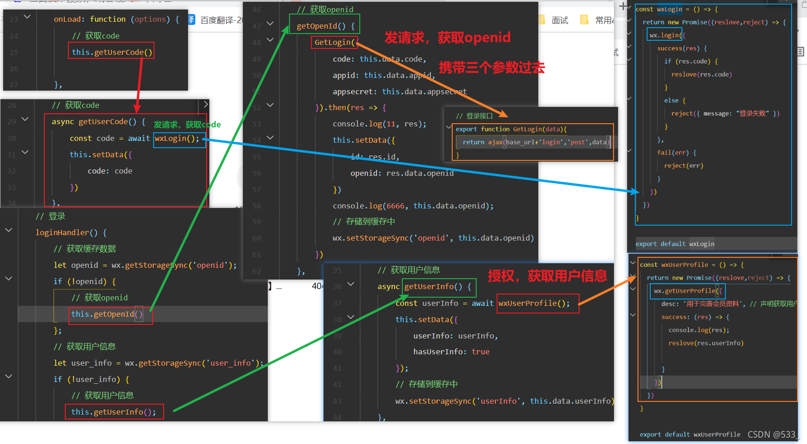Image resolution: width=807 pixels, height=444 pixels.
Task: Click hasUserInfo: true on line 40
Action: [x=451, y=352]
